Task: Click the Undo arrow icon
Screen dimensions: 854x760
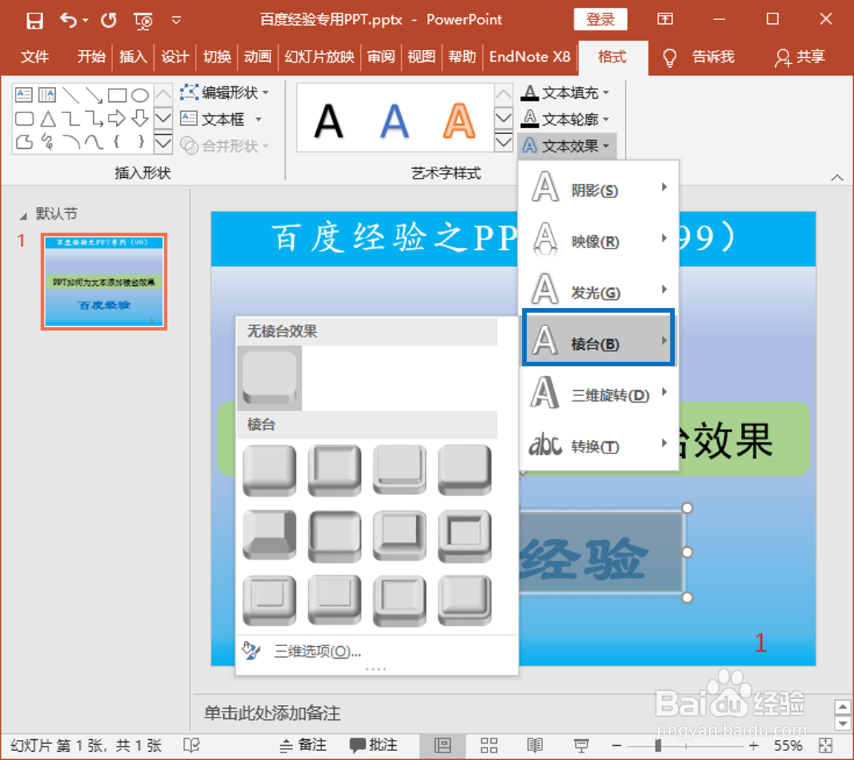Action: (x=68, y=20)
